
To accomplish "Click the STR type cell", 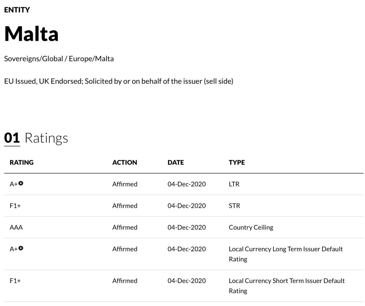I will pos(234,206).
